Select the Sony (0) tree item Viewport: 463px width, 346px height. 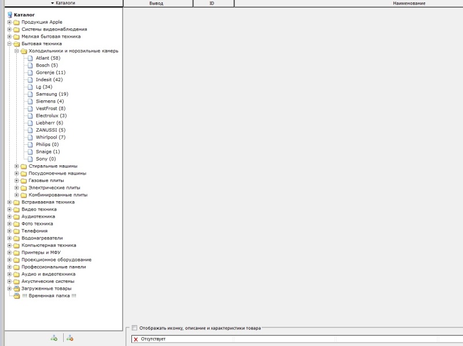(46, 159)
